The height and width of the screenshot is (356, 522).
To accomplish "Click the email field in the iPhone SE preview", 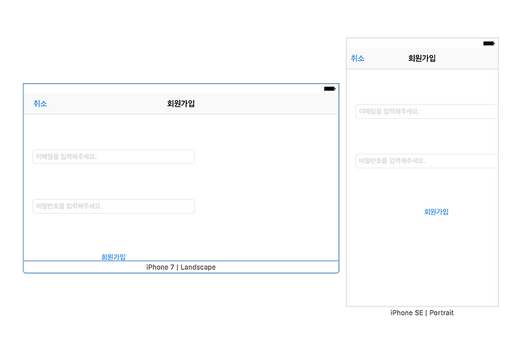I will (x=427, y=112).
